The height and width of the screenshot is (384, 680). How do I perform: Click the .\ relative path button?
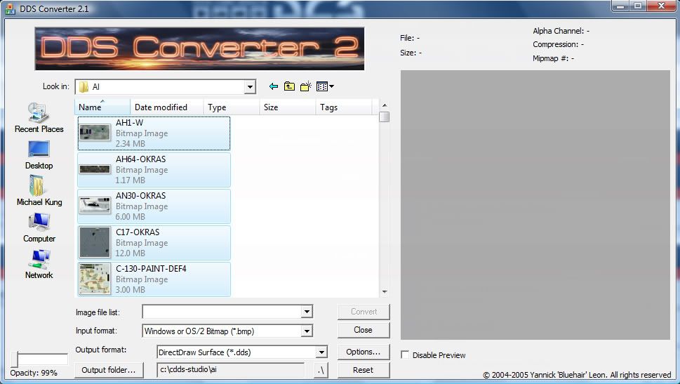(x=321, y=370)
